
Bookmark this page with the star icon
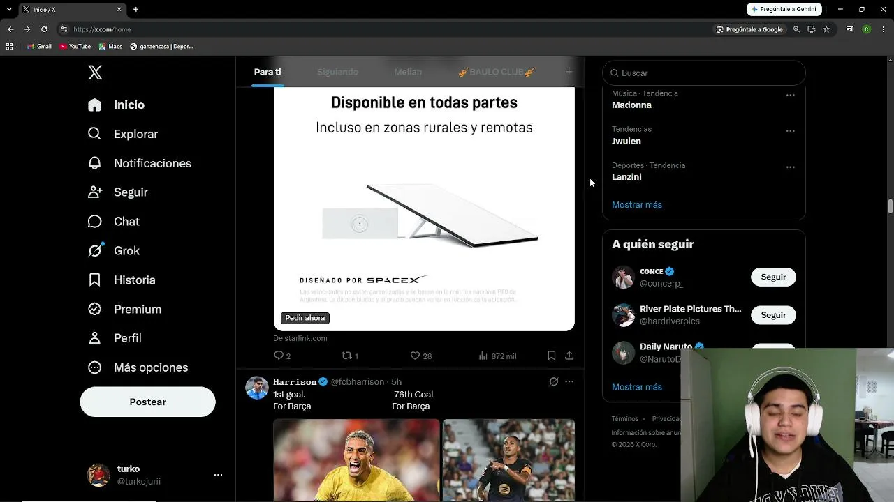[x=826, y=29]
